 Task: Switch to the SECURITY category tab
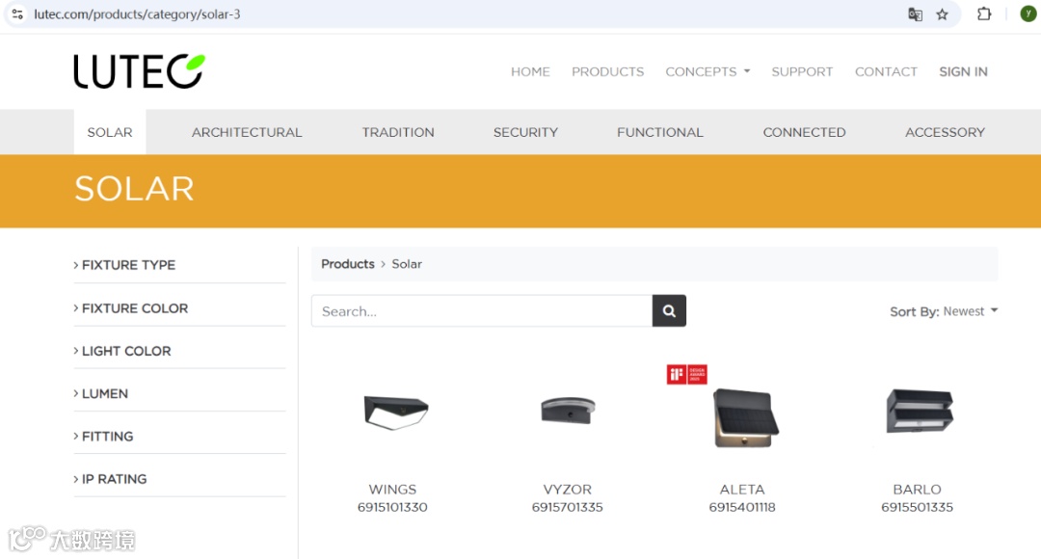tap(525, 132)
